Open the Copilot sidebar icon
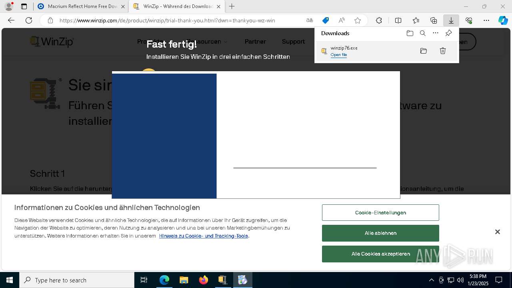512x288 pixels. [x=503, y=20]
